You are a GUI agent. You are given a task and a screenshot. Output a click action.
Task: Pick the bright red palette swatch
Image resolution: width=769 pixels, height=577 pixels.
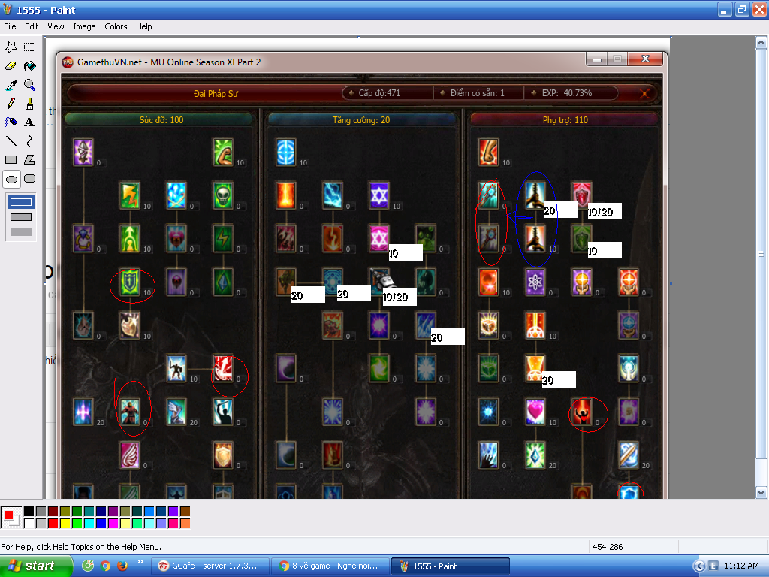(x=53, y=524)
